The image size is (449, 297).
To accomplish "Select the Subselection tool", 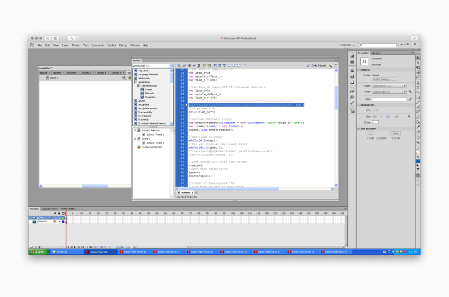I will pyautogui.click(x=418, y=63).
